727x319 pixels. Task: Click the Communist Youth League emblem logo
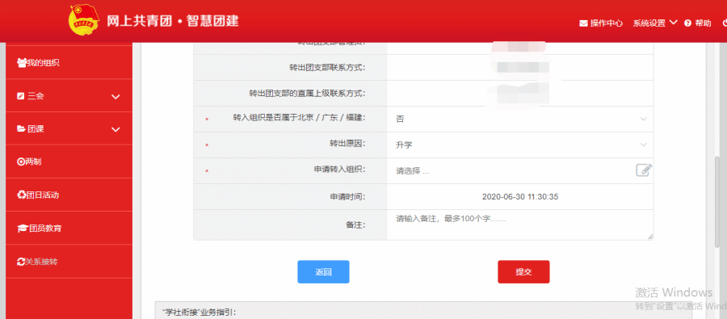(x=84, y=20)
